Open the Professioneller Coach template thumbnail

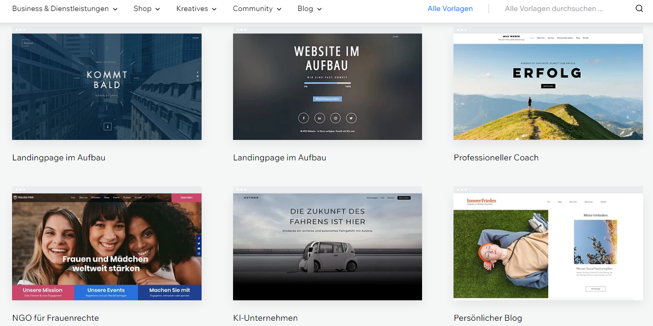tap(548, 87)
